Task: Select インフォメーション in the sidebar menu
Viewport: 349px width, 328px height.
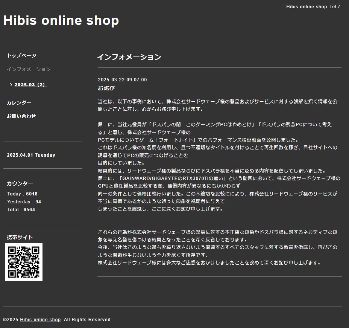Action: tap(29, 69)
